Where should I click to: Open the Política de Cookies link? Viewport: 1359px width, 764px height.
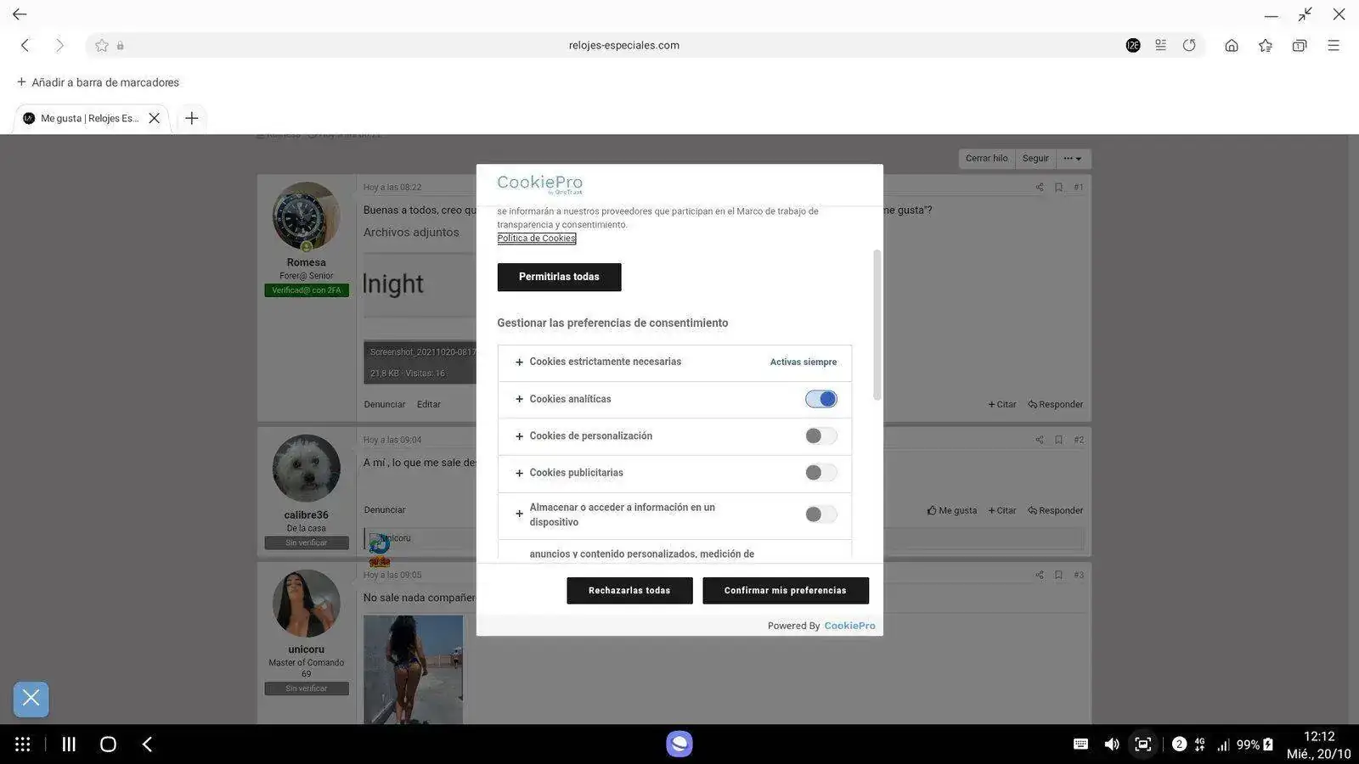pos(537,239)
